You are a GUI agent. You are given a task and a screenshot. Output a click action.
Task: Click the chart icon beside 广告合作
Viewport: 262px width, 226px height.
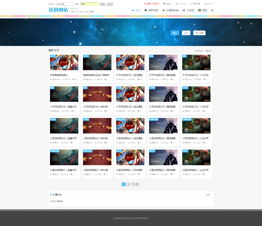pos(177,4)
